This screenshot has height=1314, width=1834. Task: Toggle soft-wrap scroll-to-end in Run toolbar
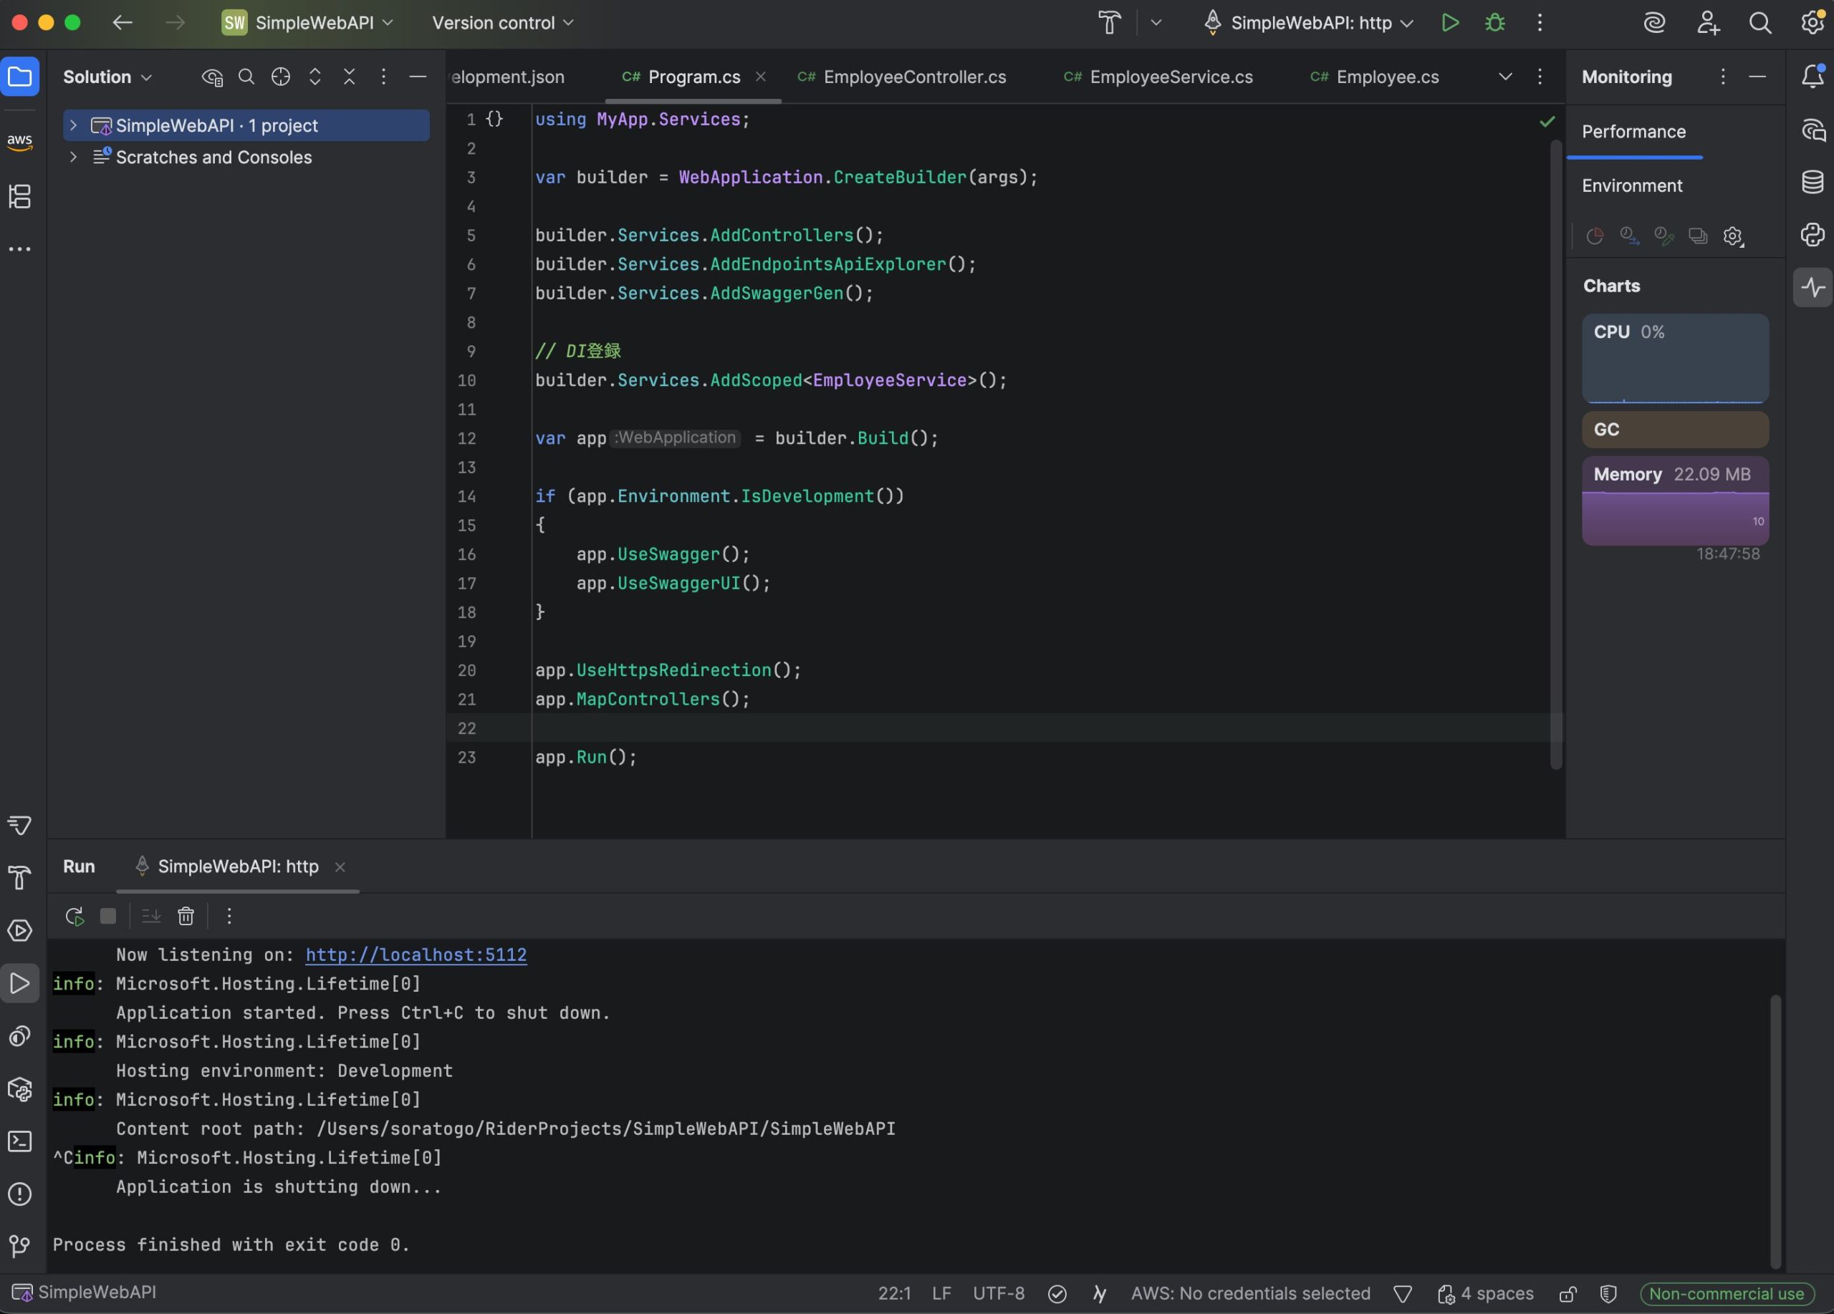[x=151, y=916]
